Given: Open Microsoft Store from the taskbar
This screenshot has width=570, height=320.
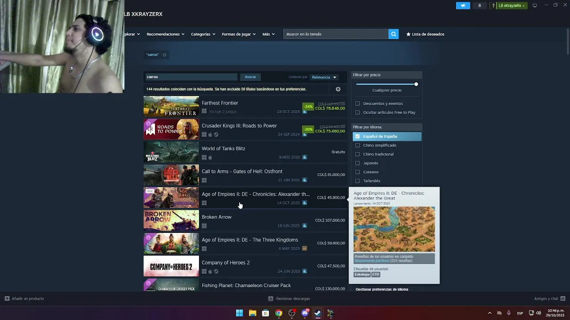Looking at the screenshot, I should point(265,313).
